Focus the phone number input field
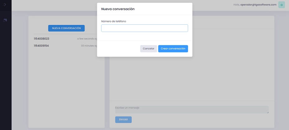This screenshot has width=289, height=130. (x=144, y=28)
